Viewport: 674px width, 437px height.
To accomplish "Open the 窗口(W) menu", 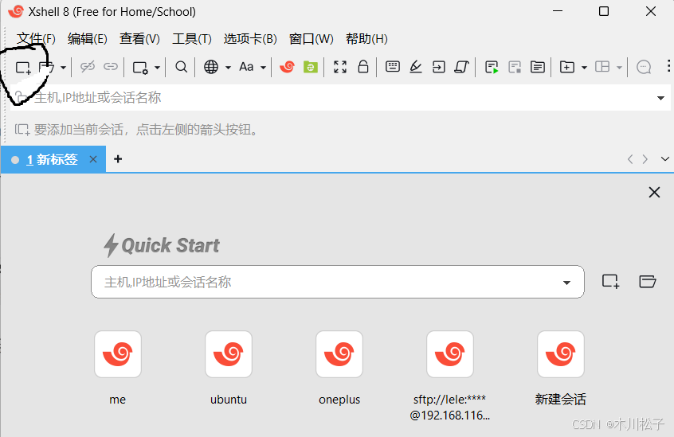I will (312, 39).
